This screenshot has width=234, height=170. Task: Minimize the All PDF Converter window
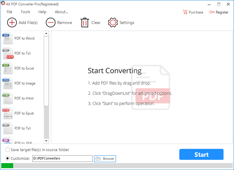point(209,4)
